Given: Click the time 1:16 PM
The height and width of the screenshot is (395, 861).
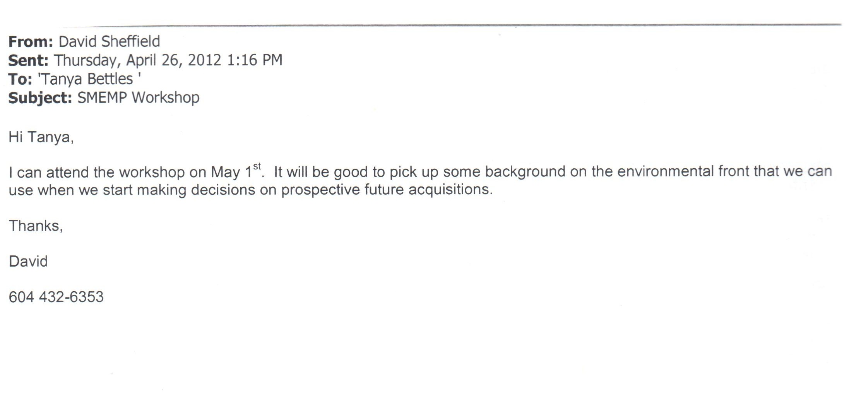Looking at the screenshot, I should coord(255,60).
